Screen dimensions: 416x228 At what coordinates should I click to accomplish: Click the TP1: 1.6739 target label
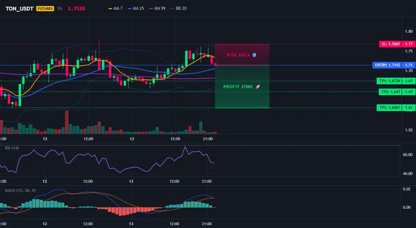(x=389, y=81)
